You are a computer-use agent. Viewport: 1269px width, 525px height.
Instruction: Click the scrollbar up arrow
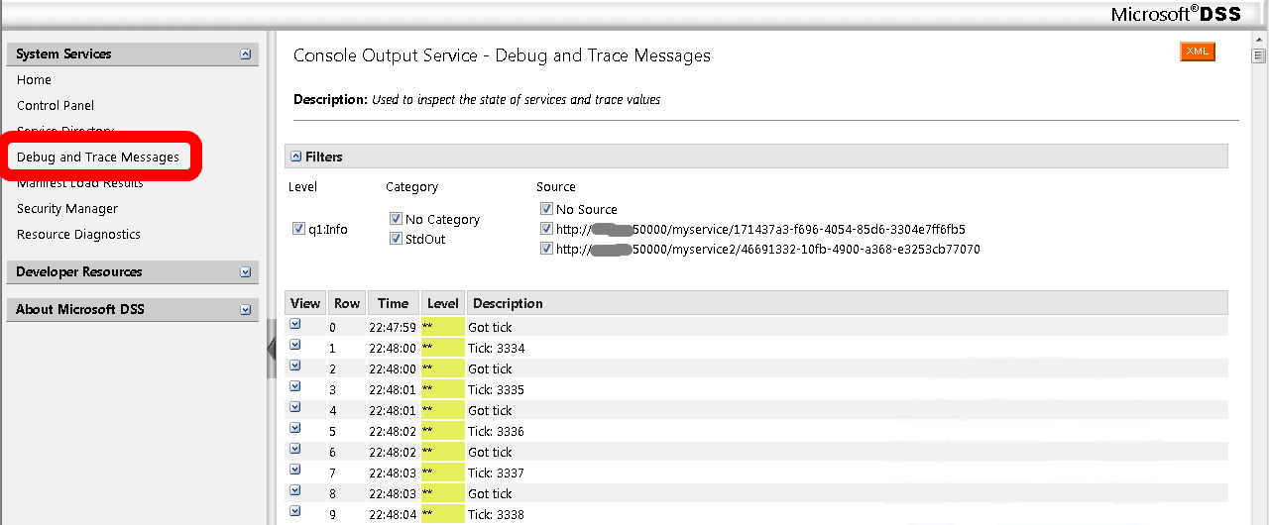pos(1258,55)
